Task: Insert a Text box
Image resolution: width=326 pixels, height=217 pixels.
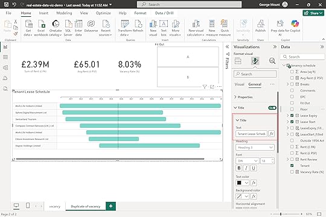Action: tap(164, 28)
